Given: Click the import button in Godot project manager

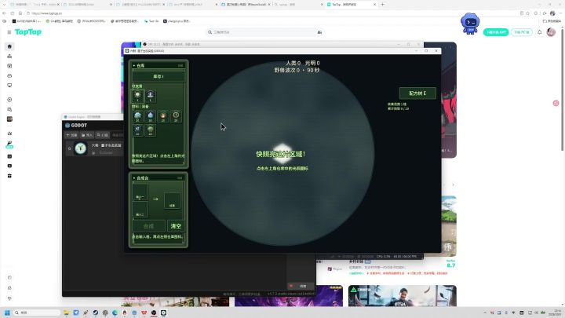Looking at the screenshot, I should point(87,135).
